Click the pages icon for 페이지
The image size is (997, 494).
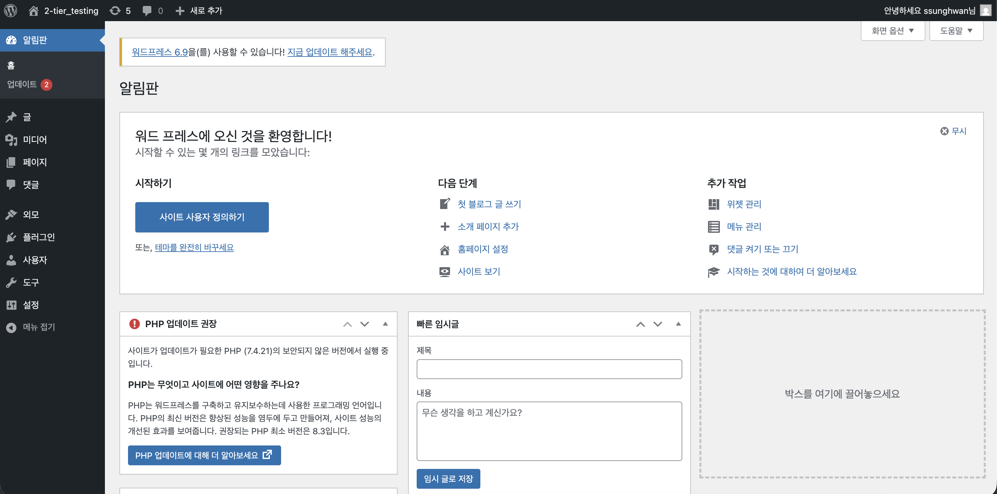click(11, 162)
